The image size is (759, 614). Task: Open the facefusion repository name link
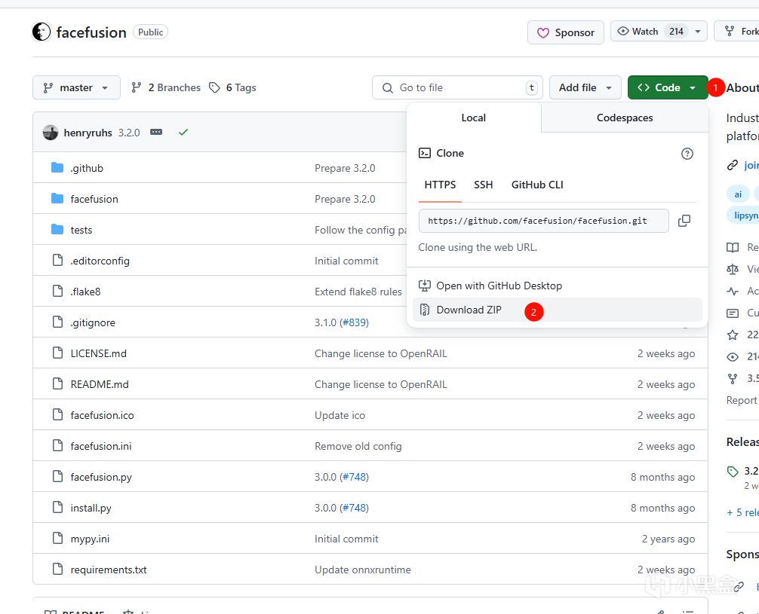click(x=91, y=32)
